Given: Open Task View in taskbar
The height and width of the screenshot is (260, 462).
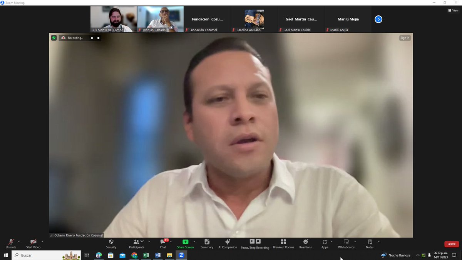Looking at the screenshot, I should [87, 255].
